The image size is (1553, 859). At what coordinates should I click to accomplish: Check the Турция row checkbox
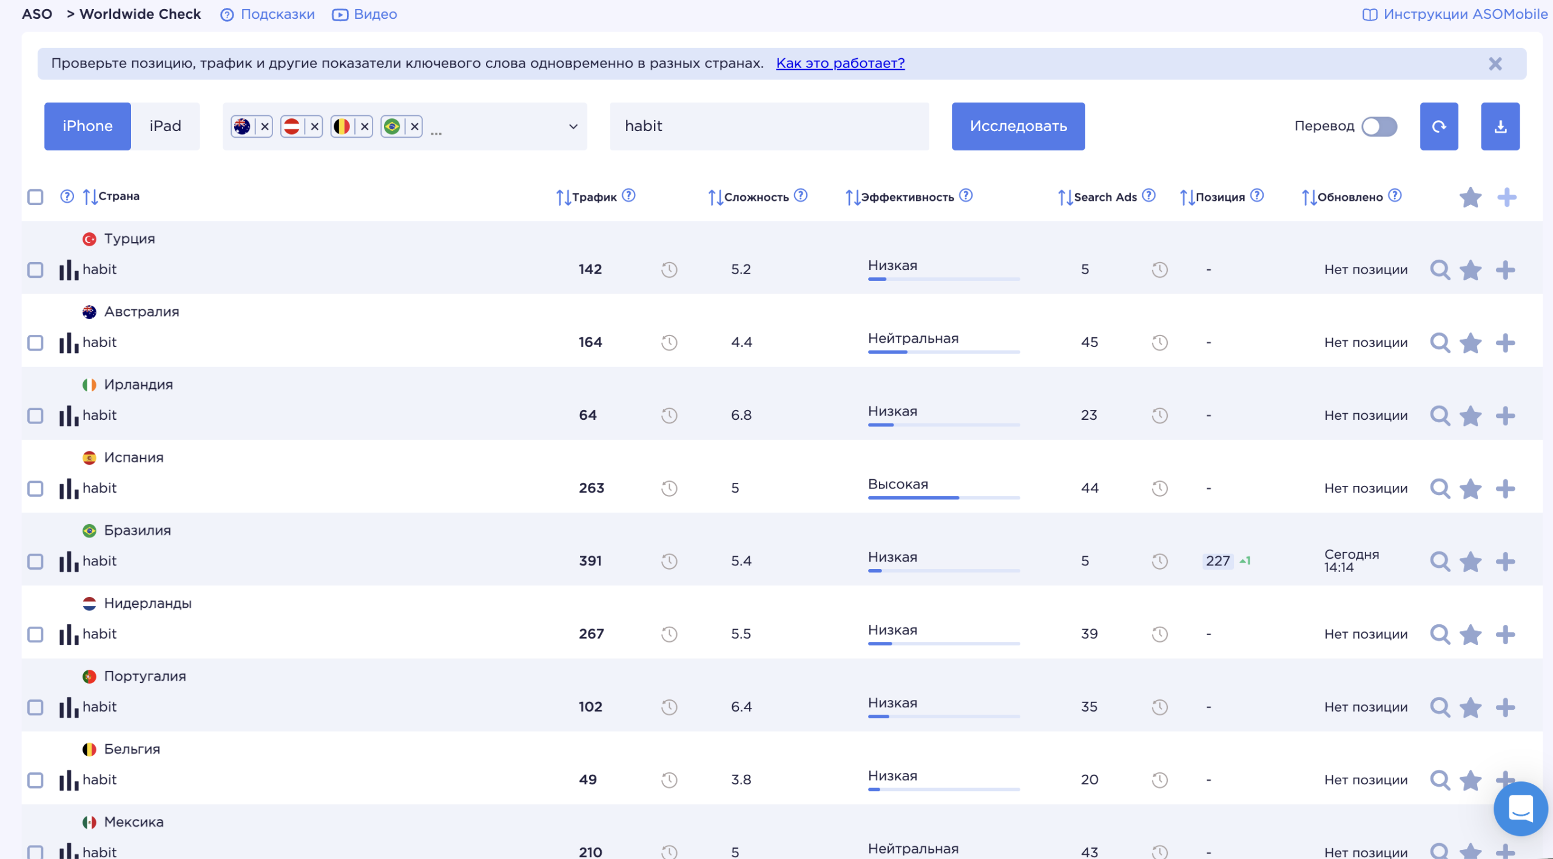coord(35,270)
